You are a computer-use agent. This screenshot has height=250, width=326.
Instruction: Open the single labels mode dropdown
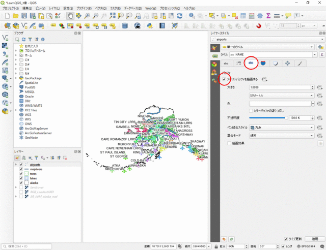(267, 47)
